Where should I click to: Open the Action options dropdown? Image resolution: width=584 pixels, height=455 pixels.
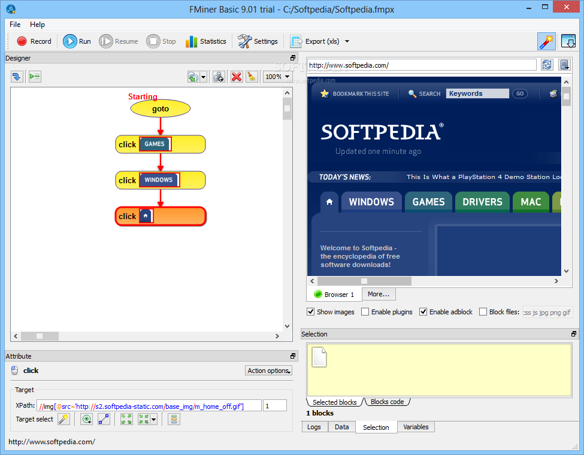(268, 371)
